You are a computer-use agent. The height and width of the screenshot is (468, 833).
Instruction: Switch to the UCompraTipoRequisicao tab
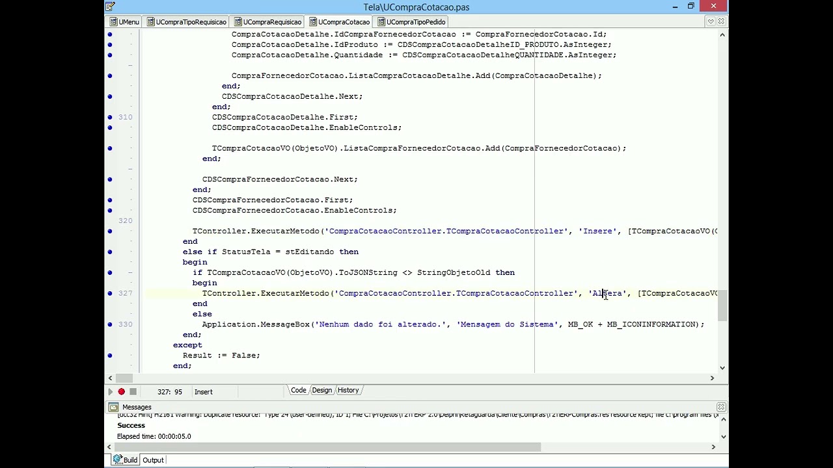[x=186, y=22]
